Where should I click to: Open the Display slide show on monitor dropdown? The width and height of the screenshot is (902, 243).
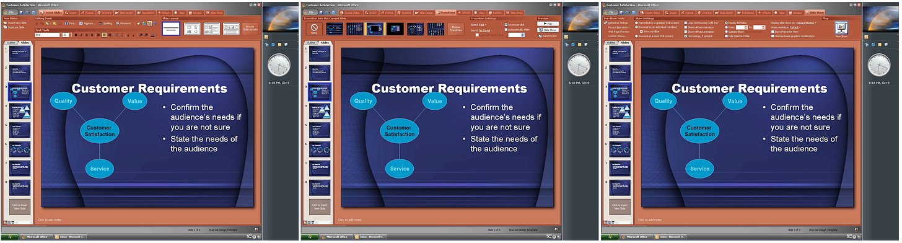(807, 23)
